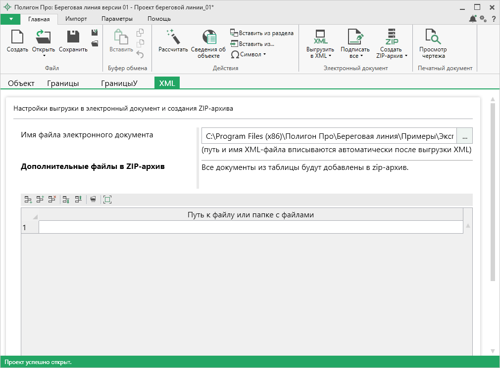Click the first row path input cell
Screen dimensions: 500x368
(x=250, y=227)
